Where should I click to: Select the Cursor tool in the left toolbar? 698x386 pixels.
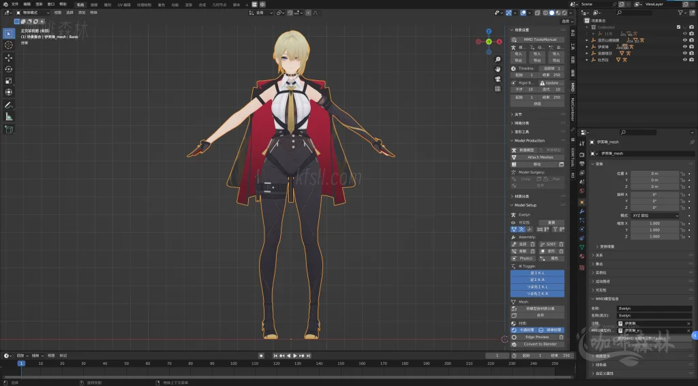[x=8, y=45]
